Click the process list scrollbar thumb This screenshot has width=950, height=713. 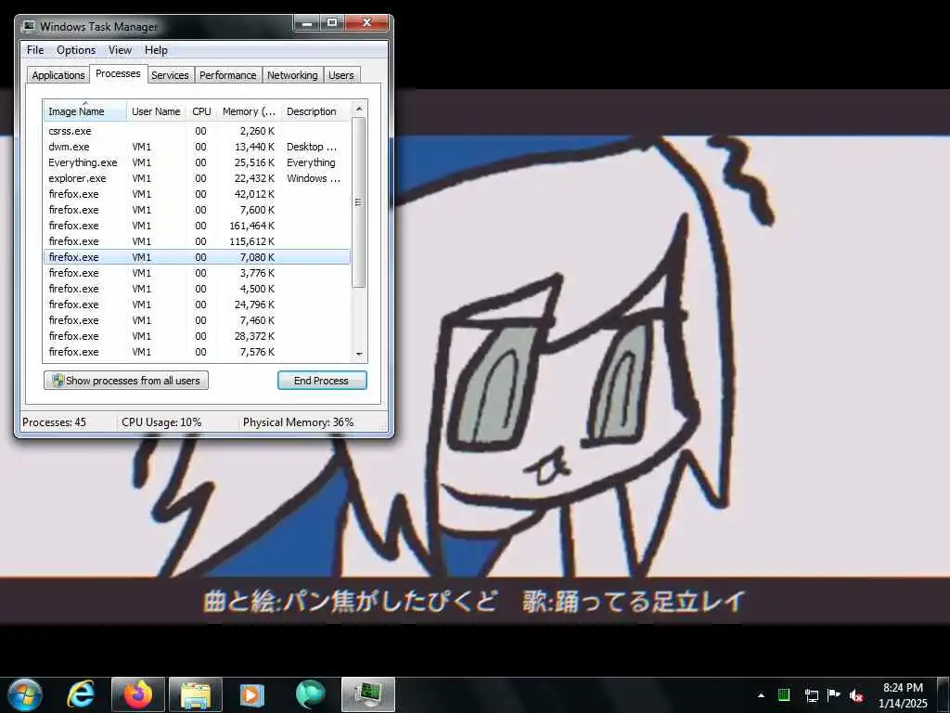pyautogui.click(x=359, y=202)
